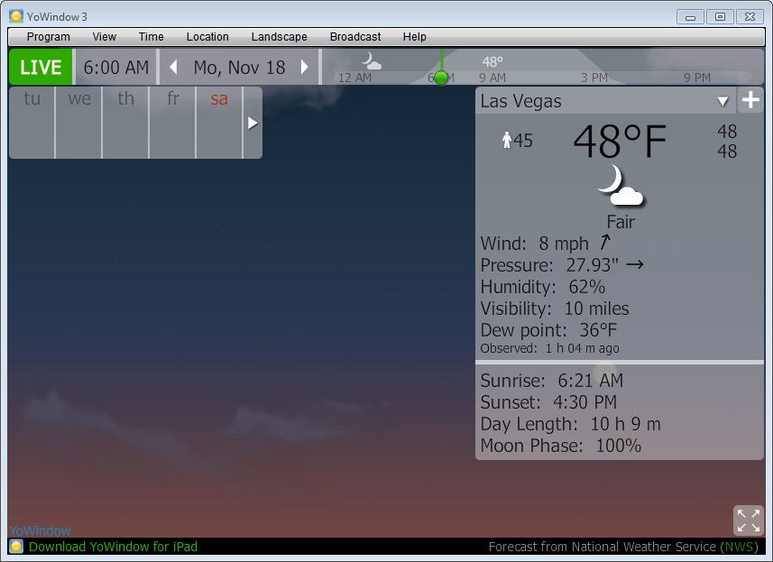Click the moon and cloud weather icon

point(620,186)
